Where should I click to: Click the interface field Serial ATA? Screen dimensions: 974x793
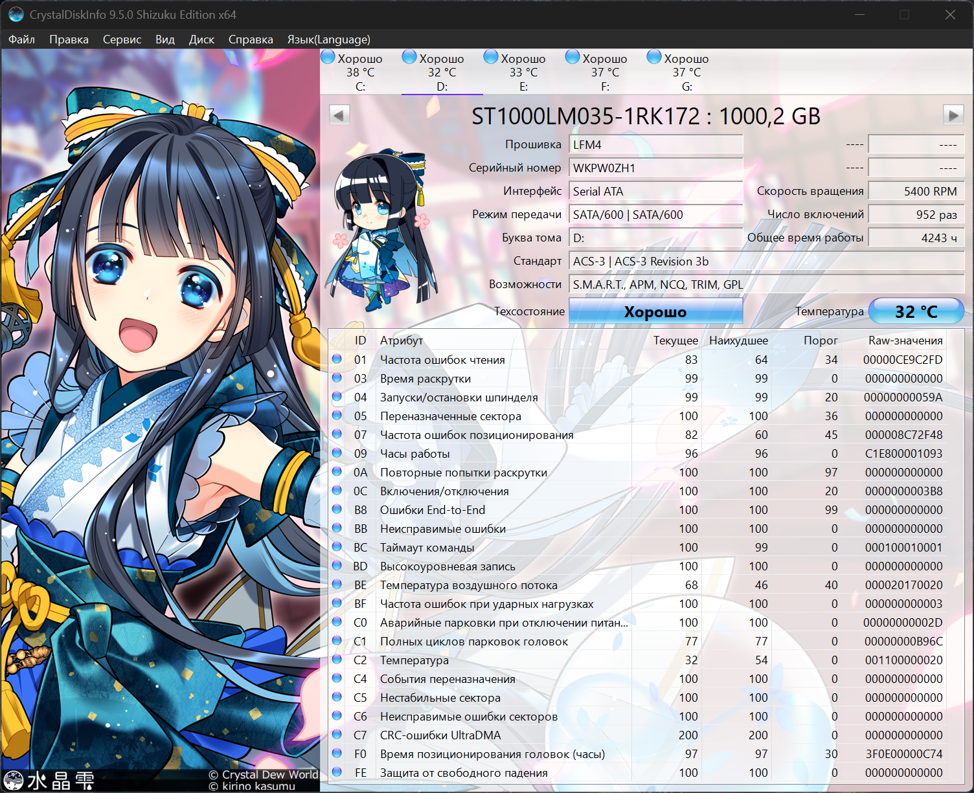(x=655, y=192)
